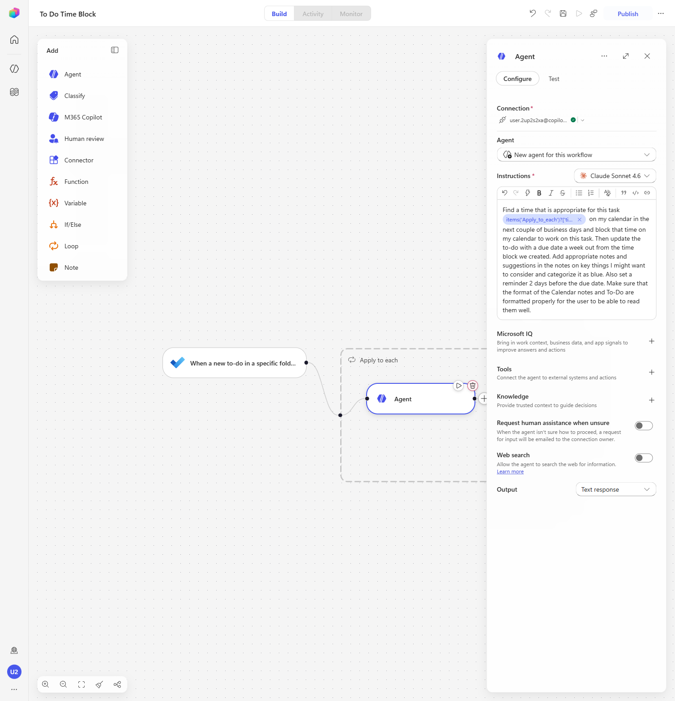Switch to the Build tab
This screenshot has height=701, width=675.
(x=279, y=13)
